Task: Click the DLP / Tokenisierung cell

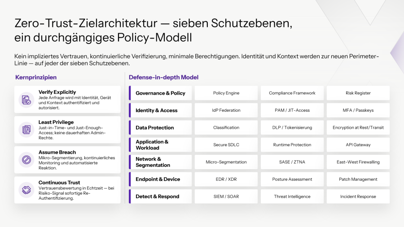Action: click(292, 127)
